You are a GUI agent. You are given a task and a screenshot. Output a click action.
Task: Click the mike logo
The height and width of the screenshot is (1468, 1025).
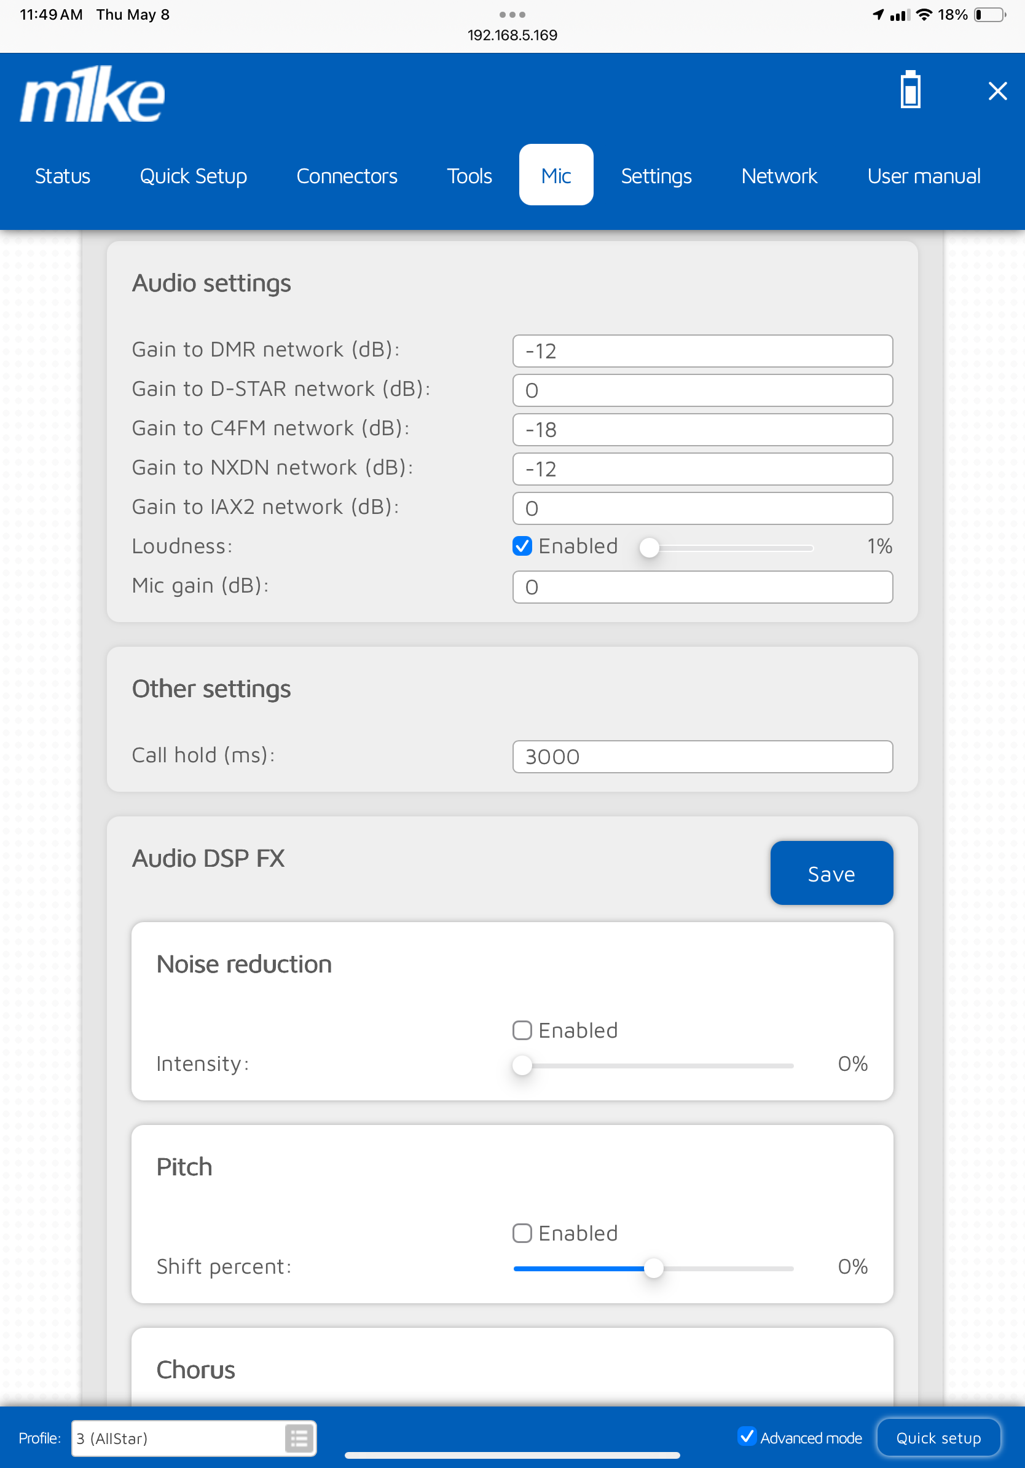point(93,94)
